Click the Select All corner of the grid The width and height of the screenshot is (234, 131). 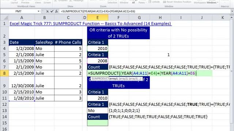tap(6, 18)
